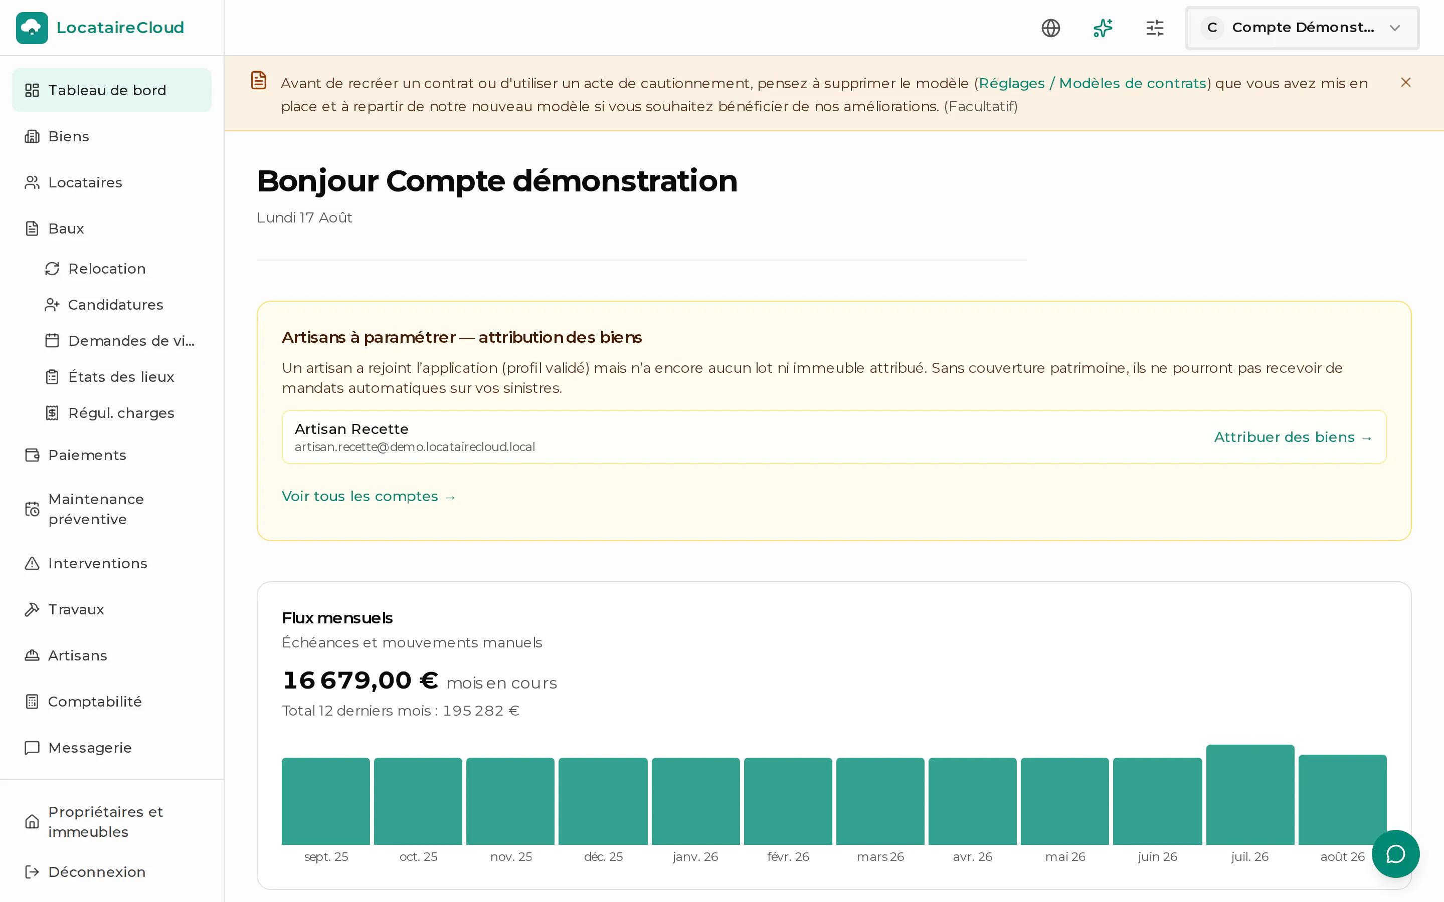
Task: Go to Biens in the sidebar
Action: point(112,136)
